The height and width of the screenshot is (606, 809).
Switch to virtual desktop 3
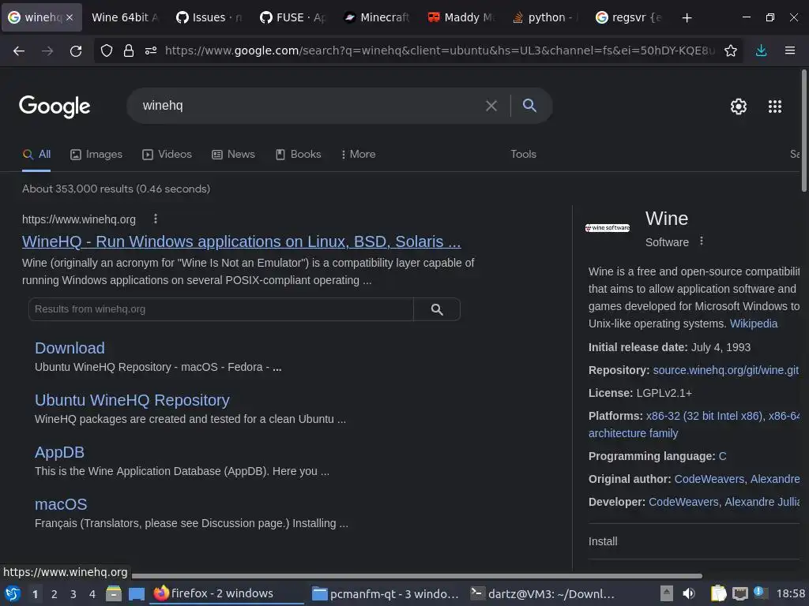point(73,594)
